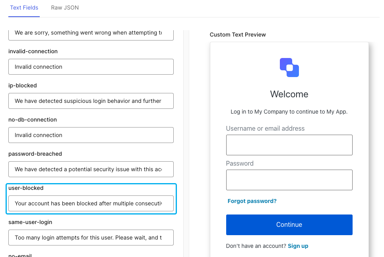Click the 'Log in to My Company' text

[289, 112]
